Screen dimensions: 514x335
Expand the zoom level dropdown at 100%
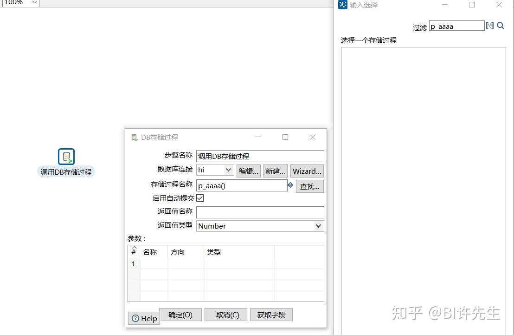(x=34, y=2)
